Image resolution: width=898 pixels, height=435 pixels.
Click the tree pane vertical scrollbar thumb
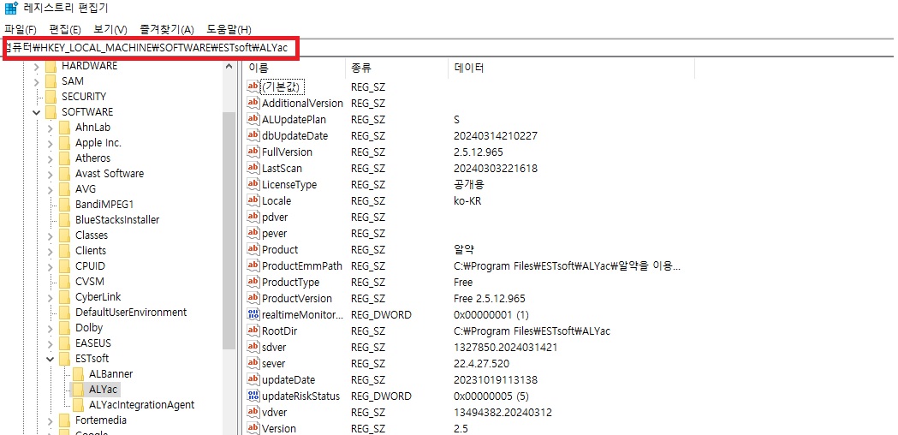[229, 229]
